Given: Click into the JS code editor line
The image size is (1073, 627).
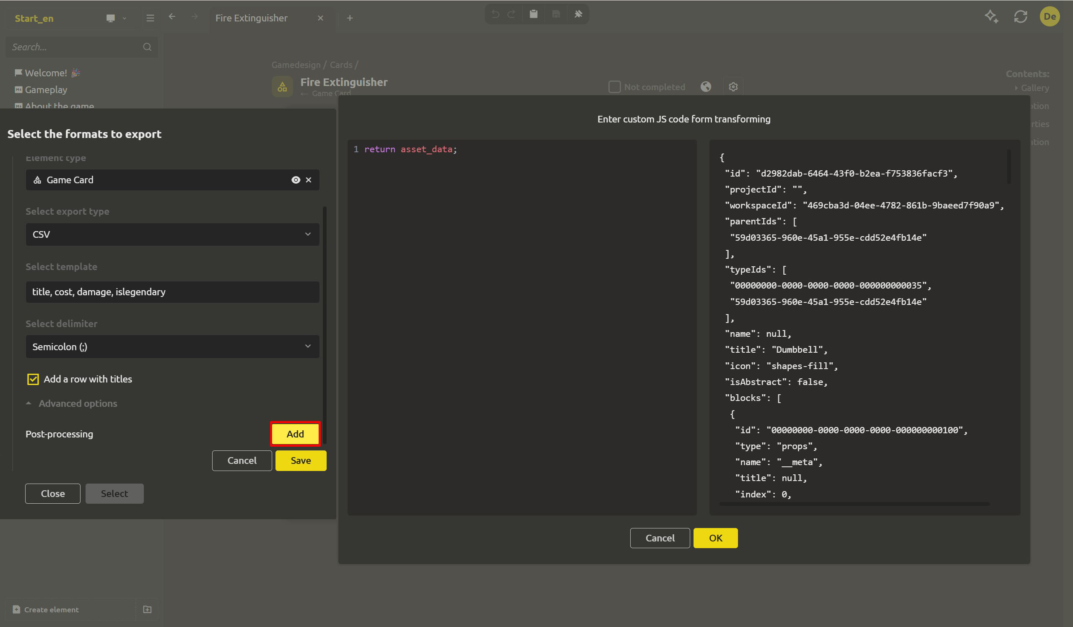Looking at the screenshot, I should tap(410, 149).
